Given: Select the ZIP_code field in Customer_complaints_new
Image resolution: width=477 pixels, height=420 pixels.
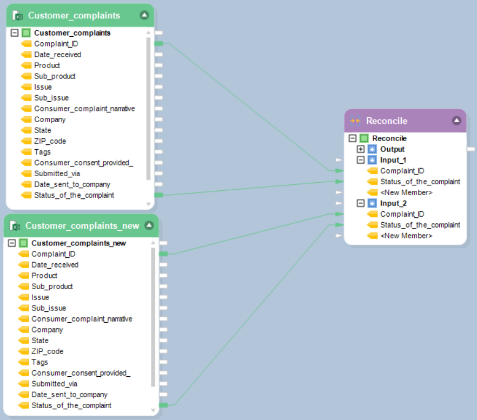Looking at the screenshot, I should (x=47, y=351).
